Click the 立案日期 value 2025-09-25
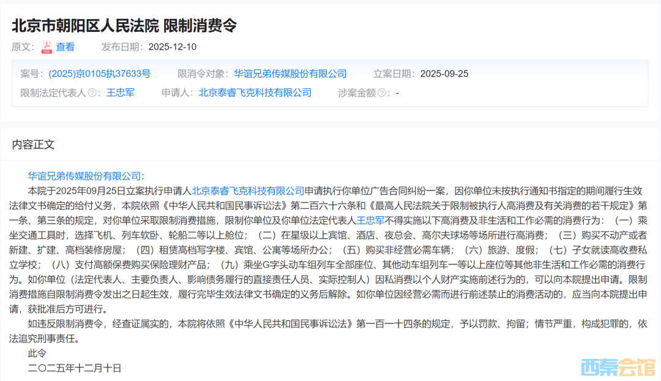The height and width of the screenshot is (381, 661). (444, 74)
